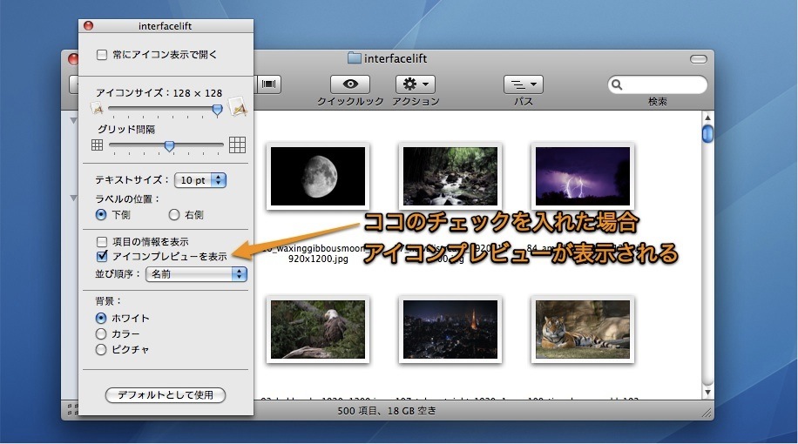This screenshot has height=444, width=798.
Task: Click the wide grid spacing icon
Action: tap(237, 145)
